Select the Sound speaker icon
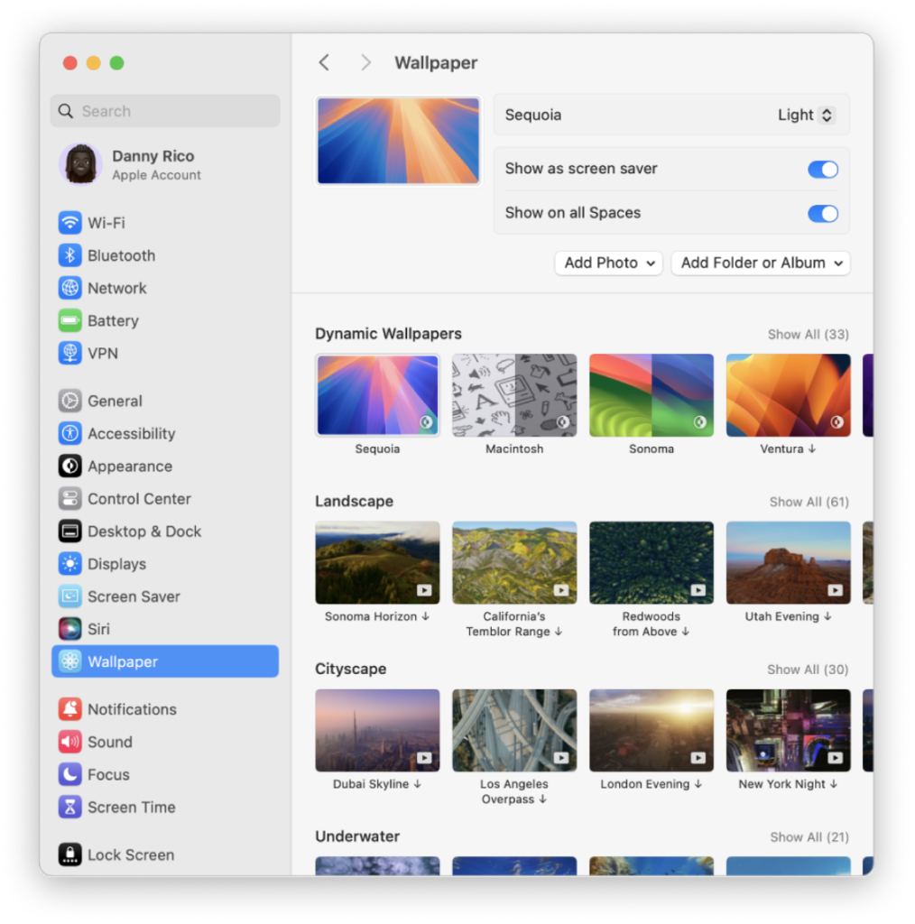This screenshot has height=924, width=915. (x=69, y=742)
